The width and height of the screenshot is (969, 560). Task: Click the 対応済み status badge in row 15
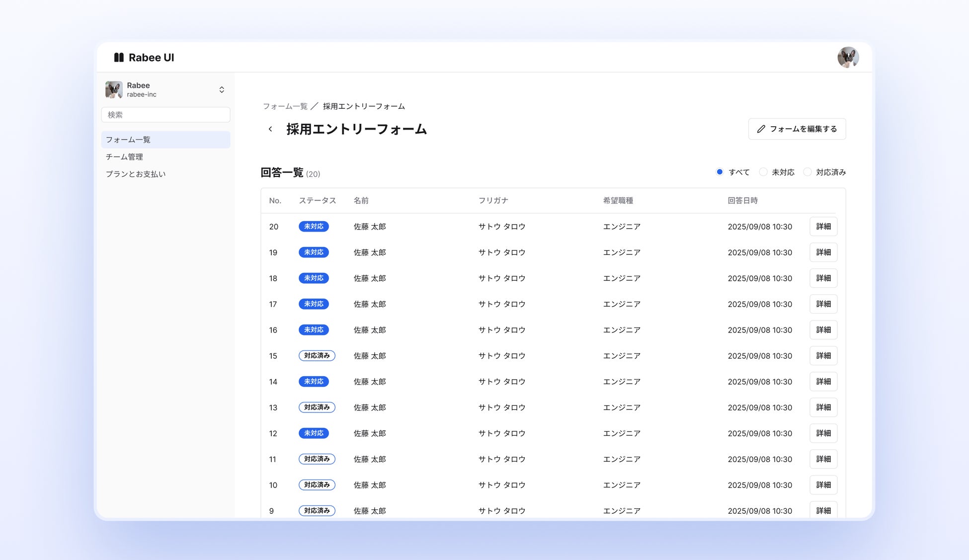(317, 356)
